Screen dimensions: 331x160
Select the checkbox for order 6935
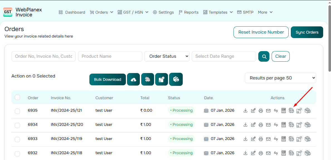pyautogui.click(x=17, y=111)
